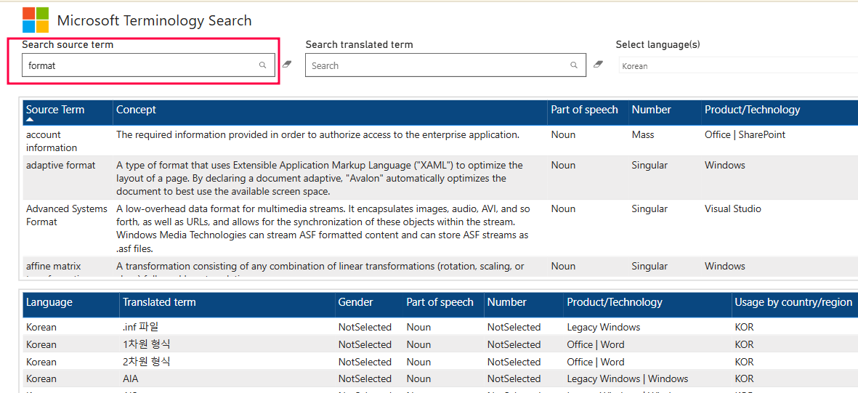Clear source term with the eraser icon
This screenshot has height=393, width=858.
287,65
